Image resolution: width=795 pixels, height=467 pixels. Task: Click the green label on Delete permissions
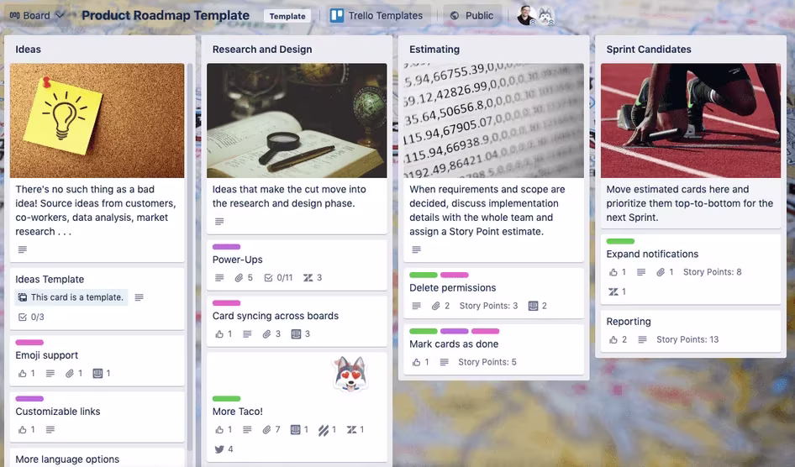(424, 275)
